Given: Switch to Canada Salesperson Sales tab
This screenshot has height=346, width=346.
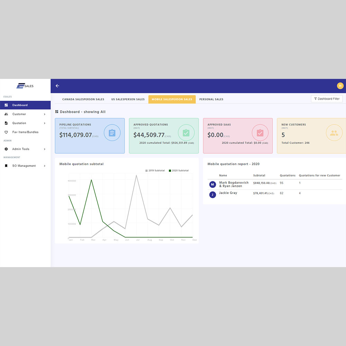Looking at the screenshot, I should (x=83, y=99).
